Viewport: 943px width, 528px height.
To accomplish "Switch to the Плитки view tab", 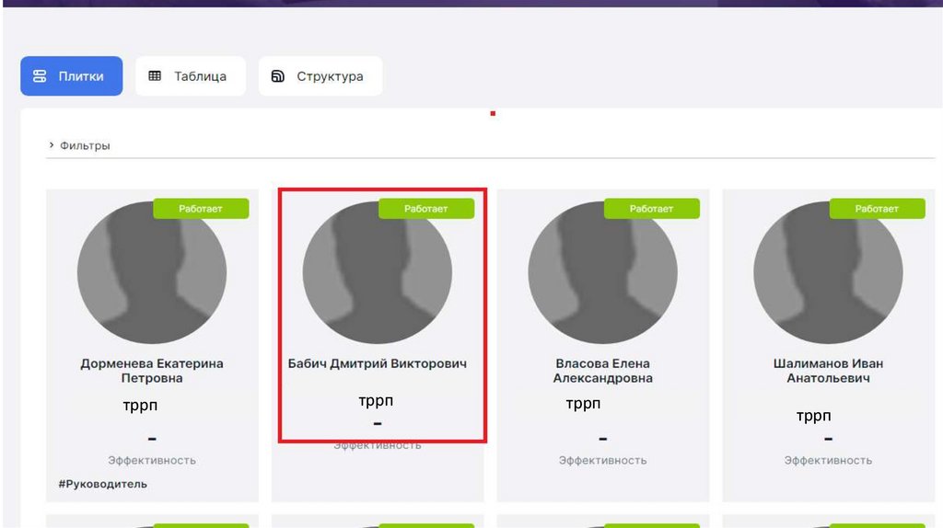I will (x=72, y=76).
